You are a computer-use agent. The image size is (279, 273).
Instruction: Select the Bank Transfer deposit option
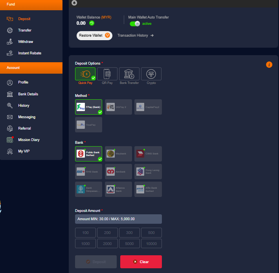pos(129,75)
